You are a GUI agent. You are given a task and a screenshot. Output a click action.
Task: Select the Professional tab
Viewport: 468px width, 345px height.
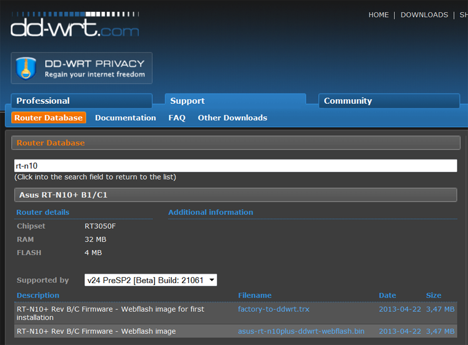click(x=81, y=101)
